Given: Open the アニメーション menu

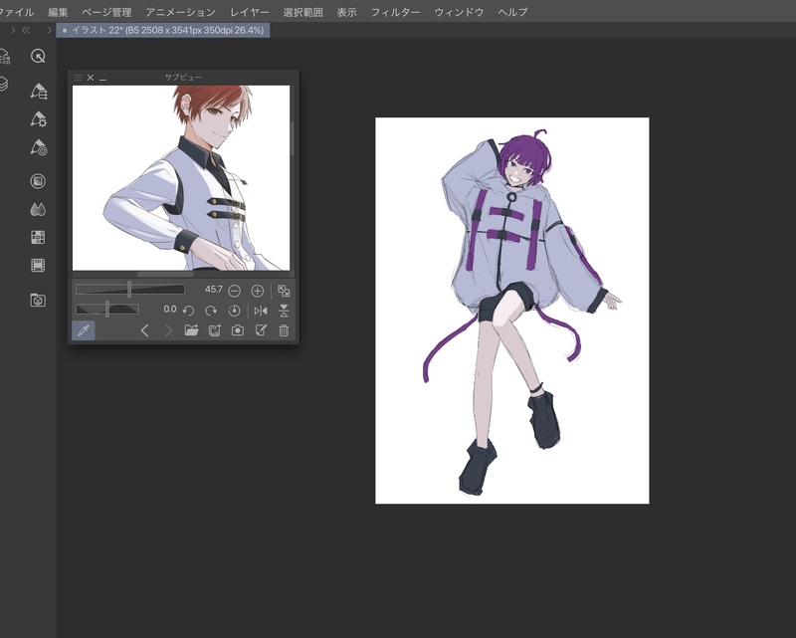Looking at the screenshot, I should point(180,12).
